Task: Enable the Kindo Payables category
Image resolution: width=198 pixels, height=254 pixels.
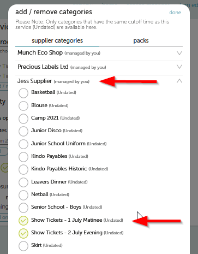Action: 23,157
